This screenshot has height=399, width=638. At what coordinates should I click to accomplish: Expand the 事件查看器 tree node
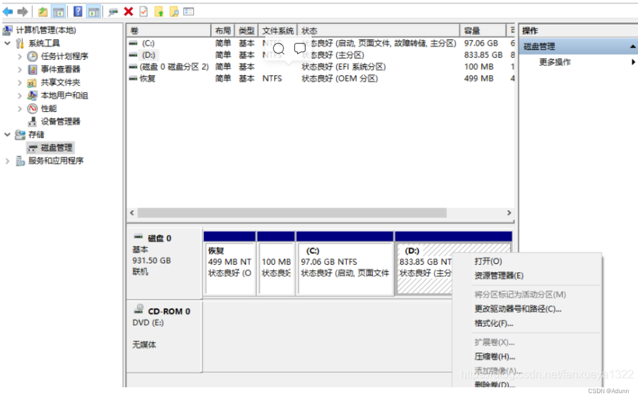click(19, 70)
